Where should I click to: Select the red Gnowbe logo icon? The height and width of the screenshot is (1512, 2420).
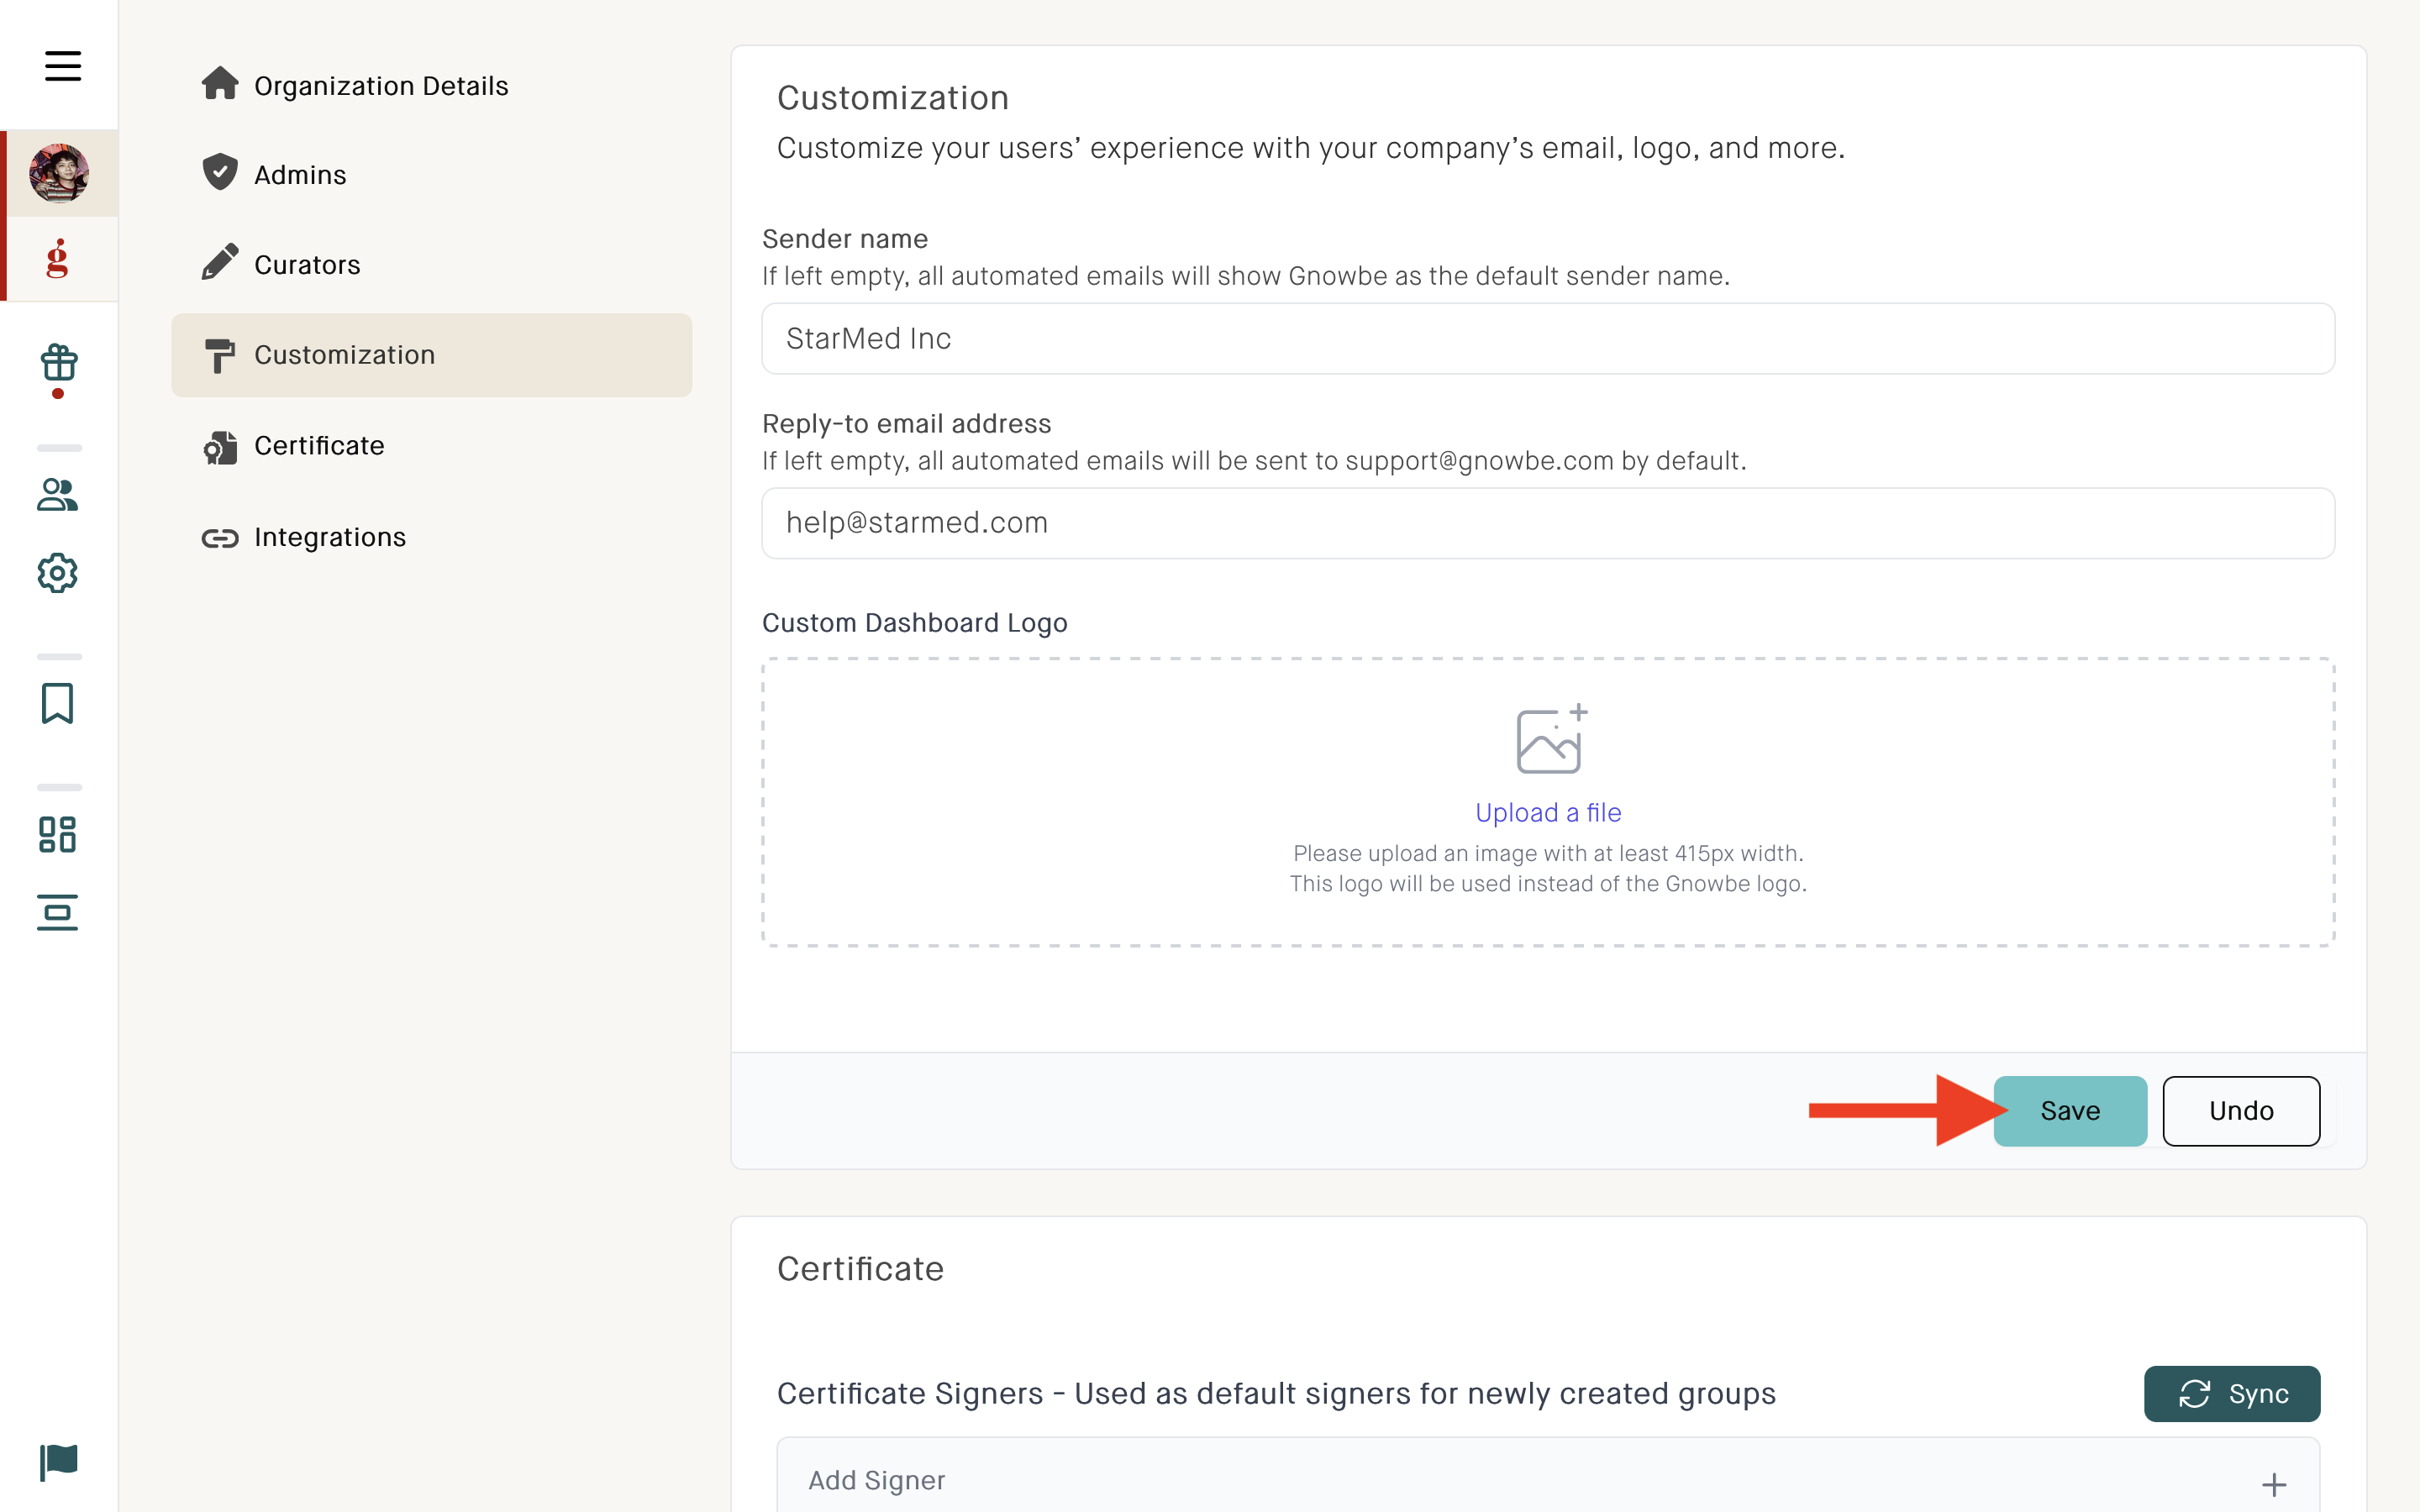pos(58,259)
